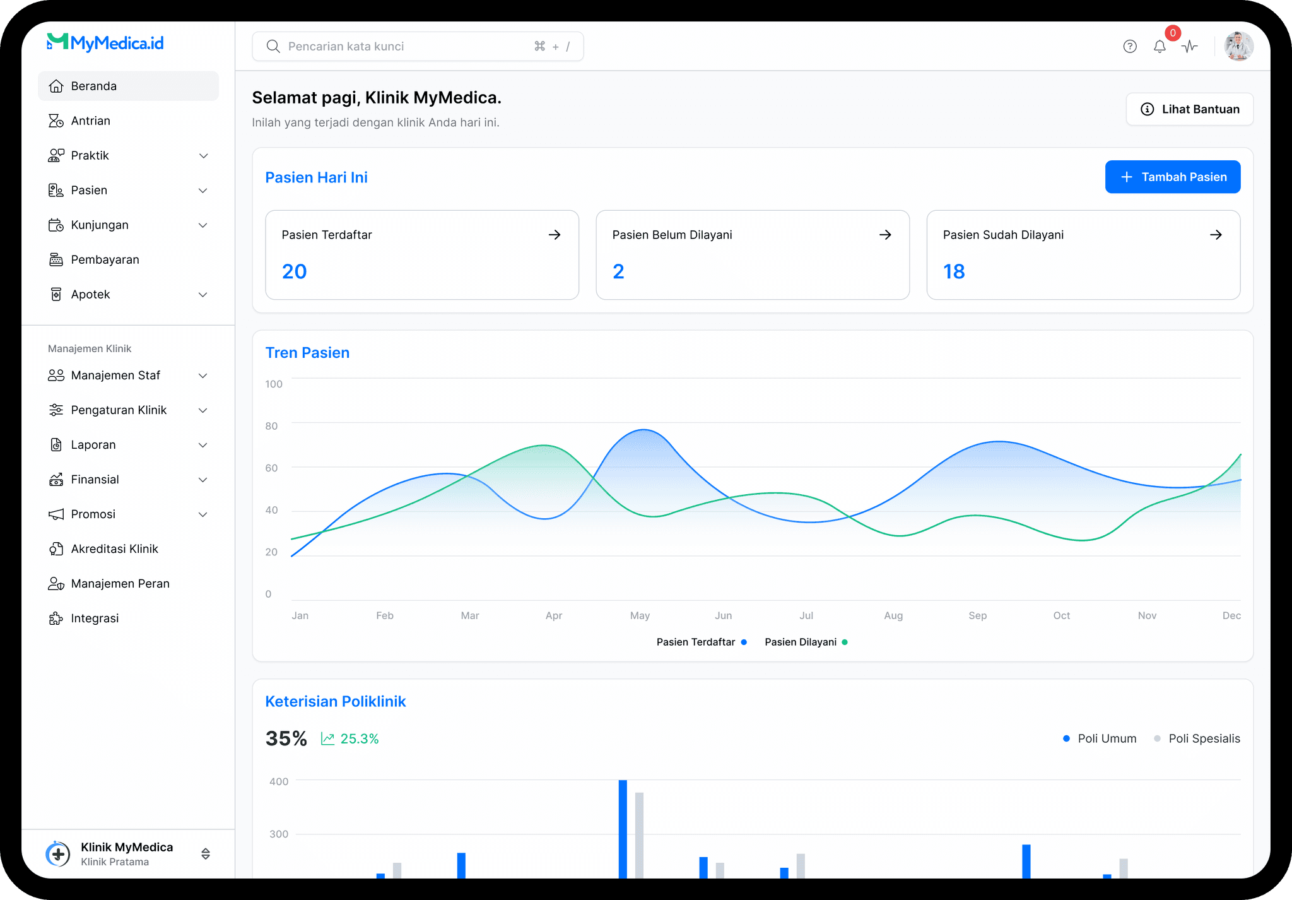The width and height of the screenshot is (1292, 900).
Task: Expand the Pasien menu chevron
Action: [x=203, y=190]
